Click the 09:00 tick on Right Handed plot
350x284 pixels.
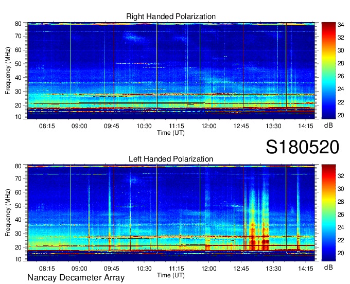click(79, 126)
